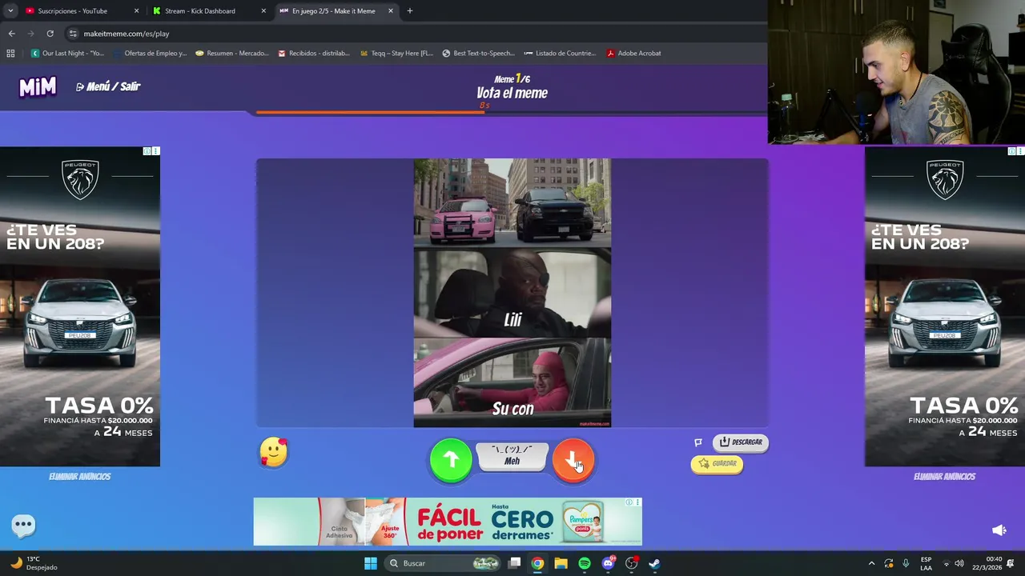Open Best Text-to-Speech bookmark

pos(478,54)
